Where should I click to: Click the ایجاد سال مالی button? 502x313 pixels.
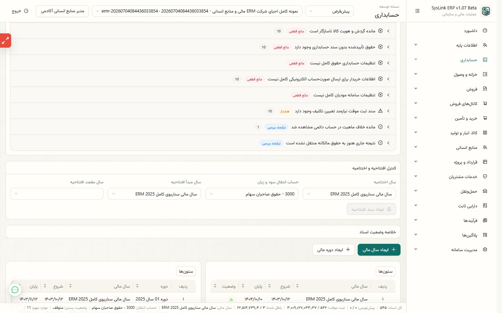(x=379, y=250)
